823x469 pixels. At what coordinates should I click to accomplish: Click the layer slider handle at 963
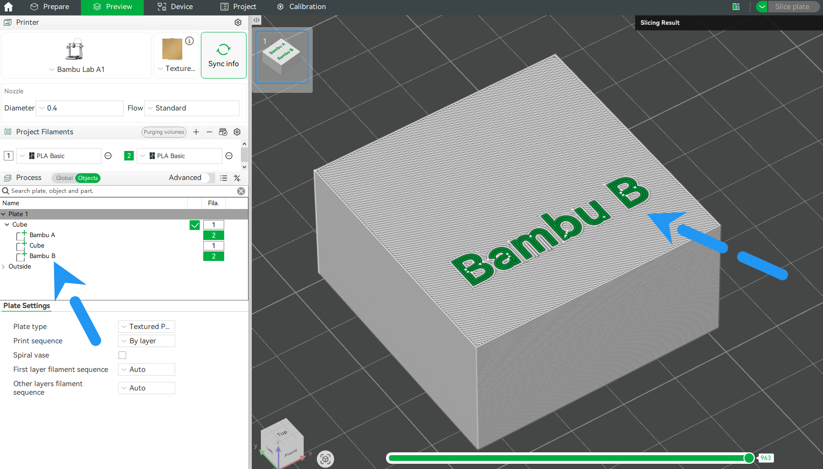click(749, 458)
